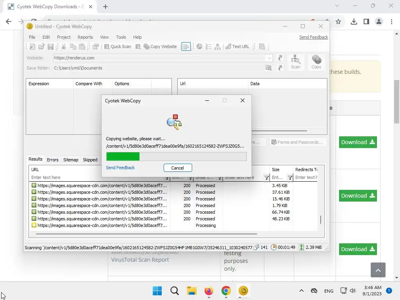Click the scan icon beside Copy Website
This screenshot has height=300, width=400.
tap(138, 46)
